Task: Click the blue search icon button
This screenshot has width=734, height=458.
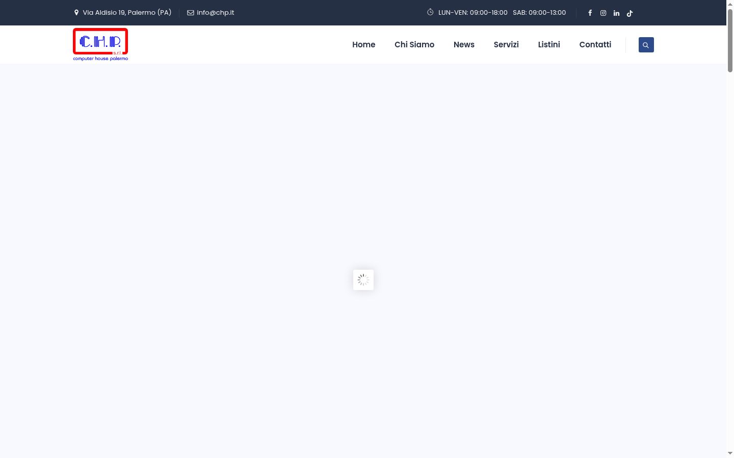Action: coord(646,45)
